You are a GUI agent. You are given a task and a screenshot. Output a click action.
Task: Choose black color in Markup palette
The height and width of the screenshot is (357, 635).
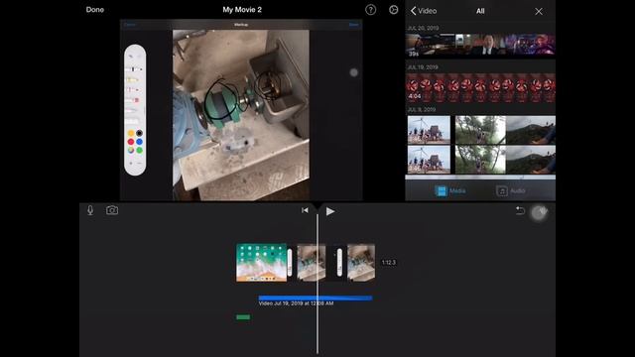[139, 133]
